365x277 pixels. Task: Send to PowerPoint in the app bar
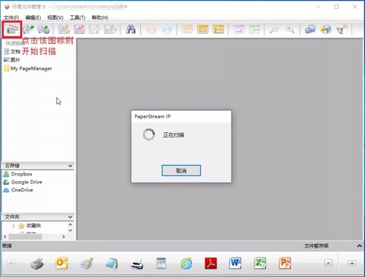click(x=285, y=263)
